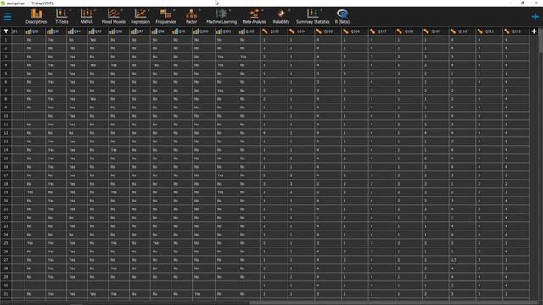
Task: Select the Q97 column header label
Action: [140, 31]
